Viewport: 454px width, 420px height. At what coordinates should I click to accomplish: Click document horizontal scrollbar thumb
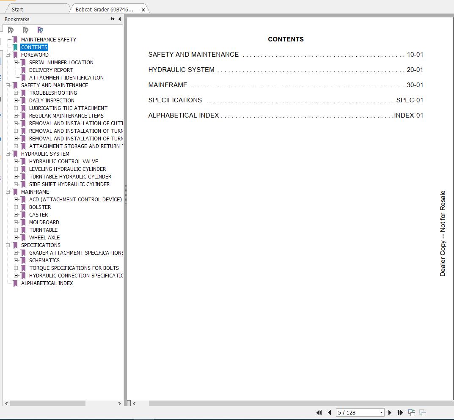click(x=301, y=403)
